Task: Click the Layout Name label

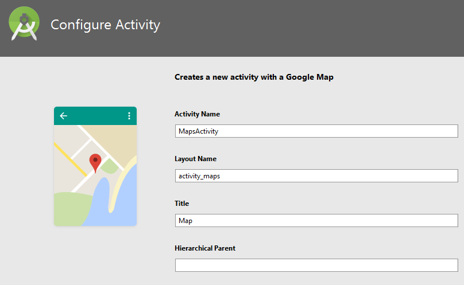Action: pyautogui.click(x=195, y=159)
